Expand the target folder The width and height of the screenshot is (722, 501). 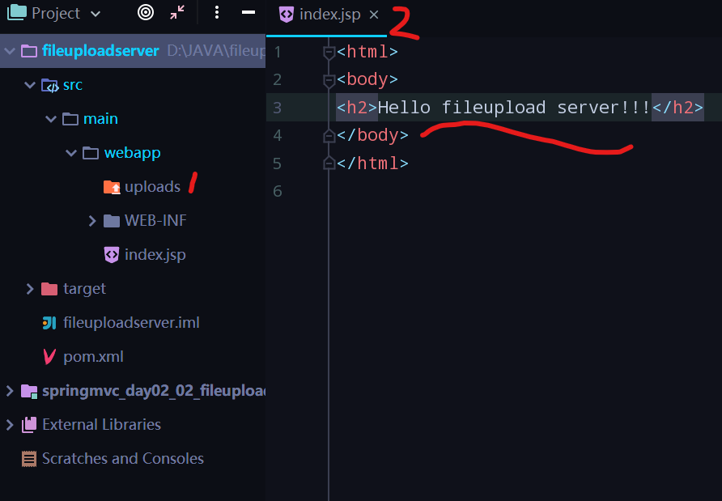(30, 289)
